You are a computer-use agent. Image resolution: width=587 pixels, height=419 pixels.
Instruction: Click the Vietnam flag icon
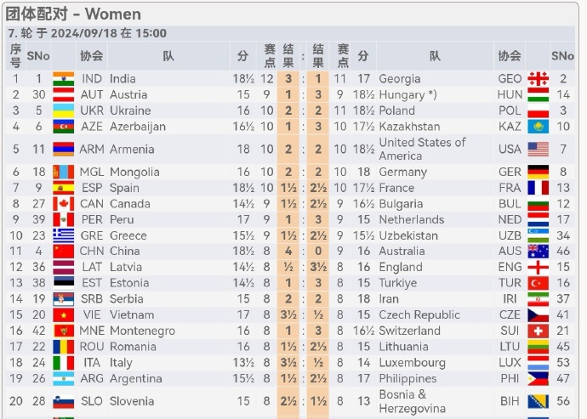tap(63, 315)
